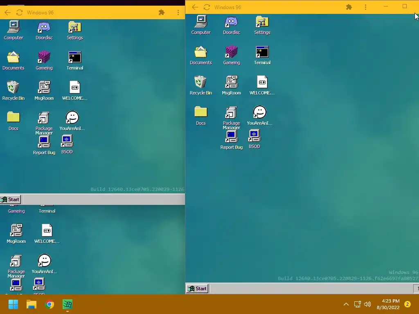The image size is (419, 314).
Task: Open Report Bug in right window
Action: click(232, 140)
